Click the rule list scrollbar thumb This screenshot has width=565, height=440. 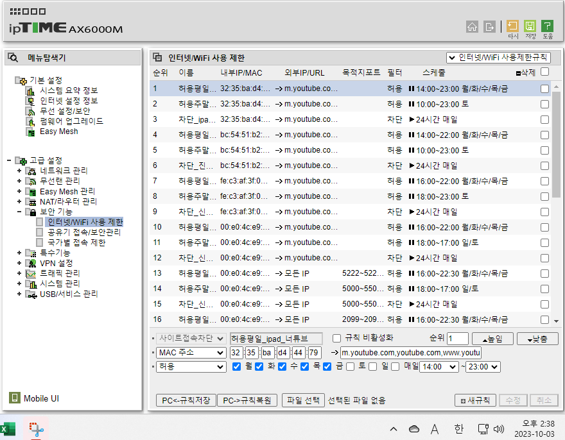(x=556, y=144)
